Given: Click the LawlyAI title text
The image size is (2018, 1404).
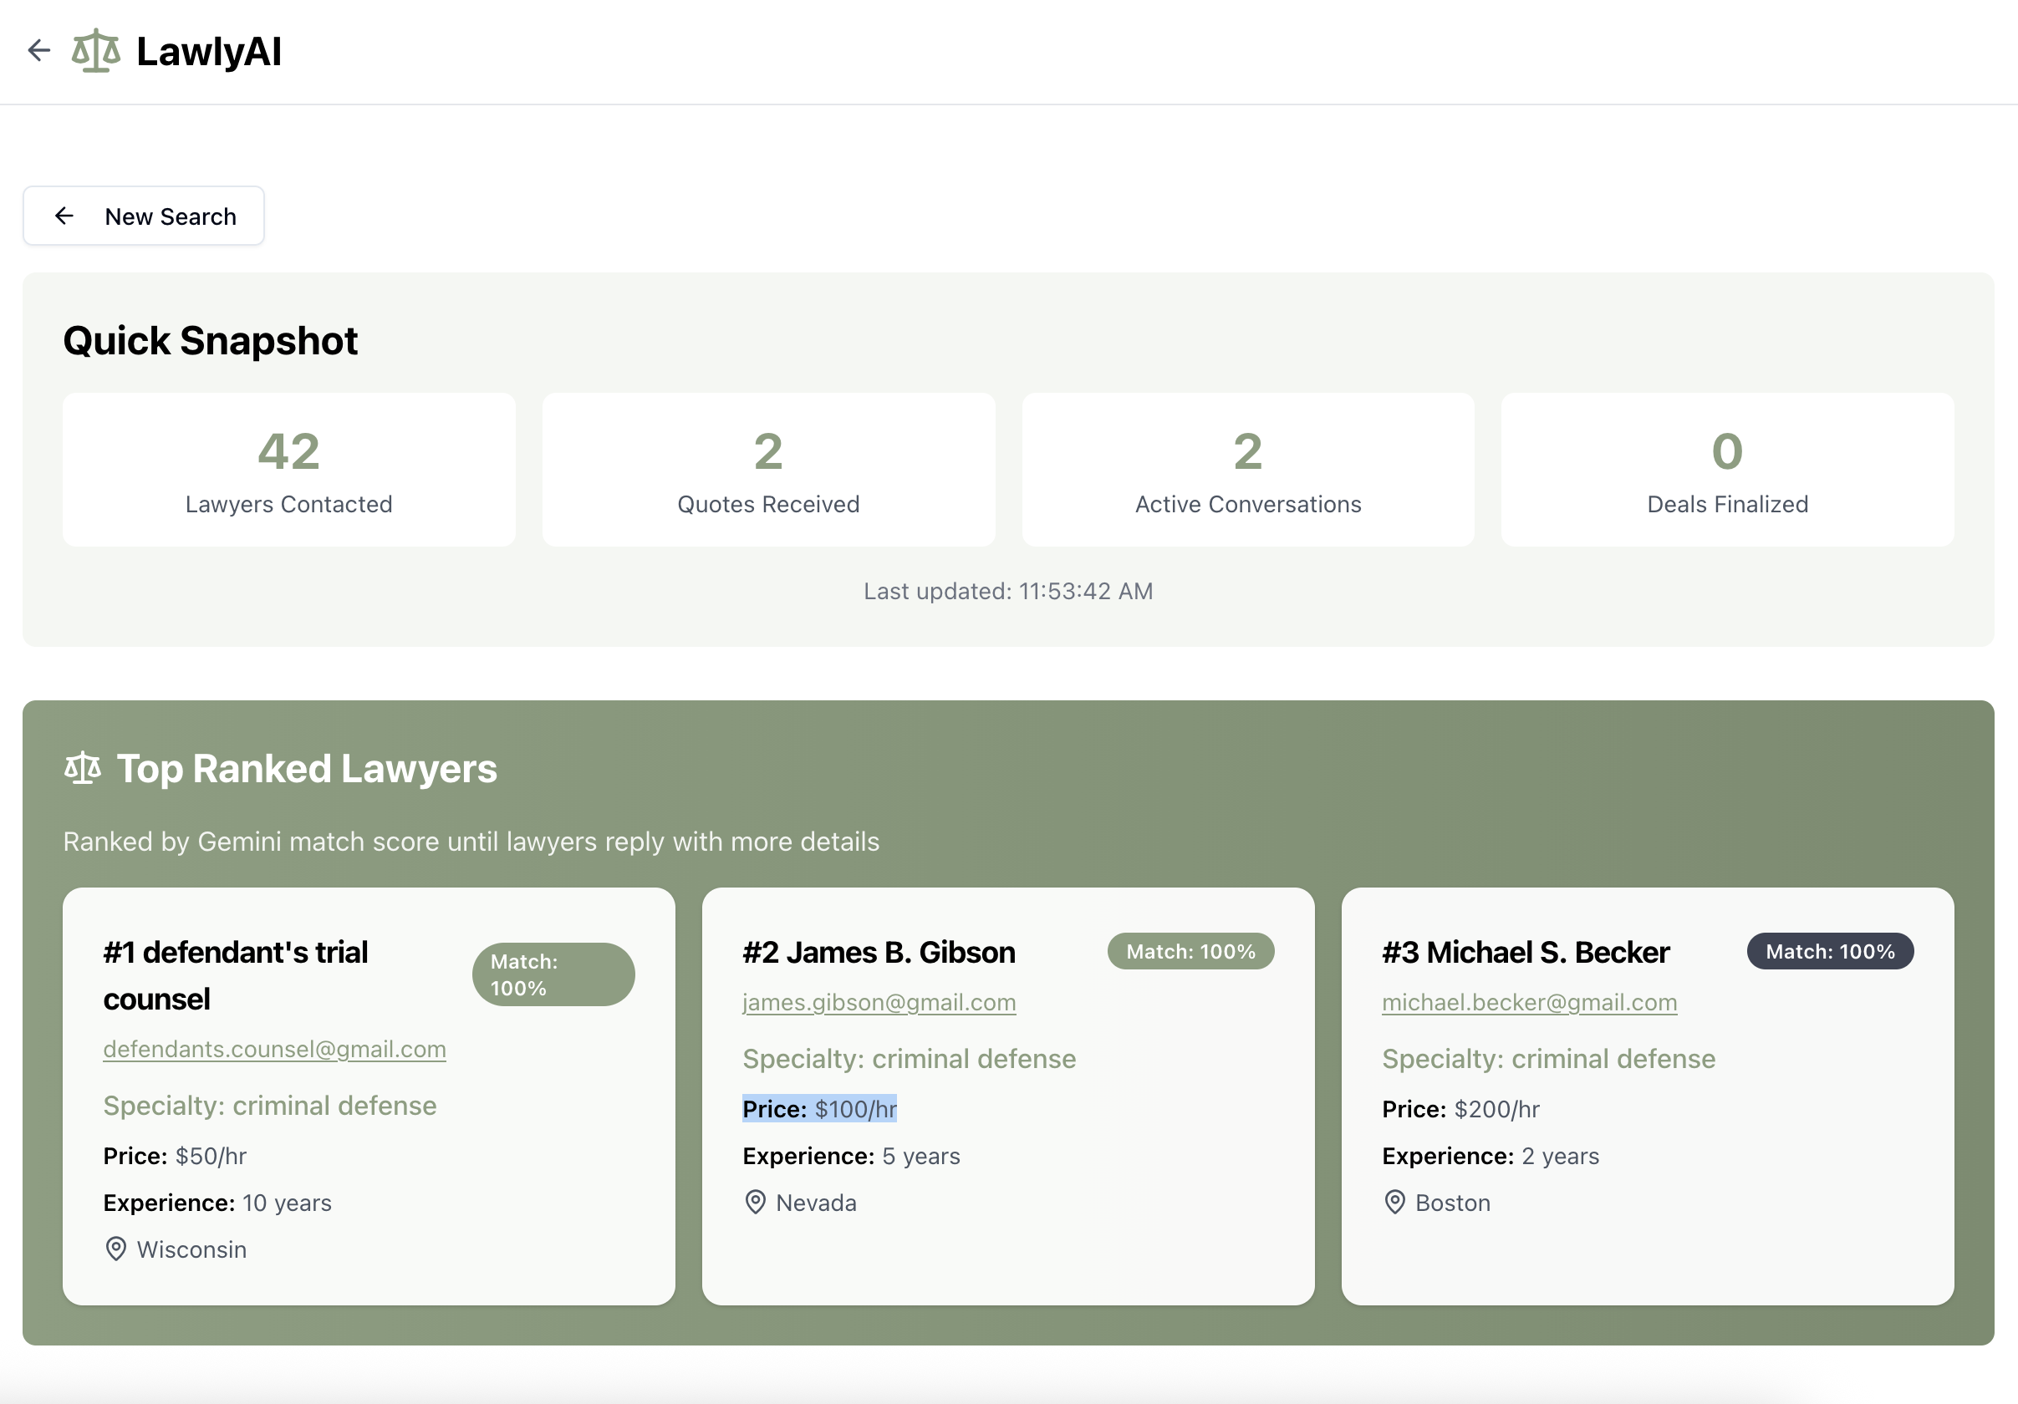Looking at the screenshot, I should pyautogui.click(x=209, y=51).
